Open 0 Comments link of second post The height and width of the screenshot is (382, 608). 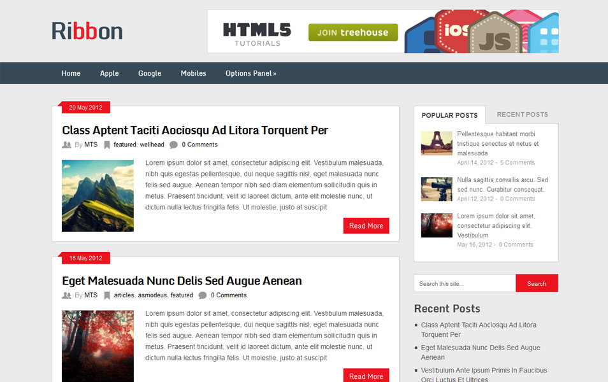229,295
